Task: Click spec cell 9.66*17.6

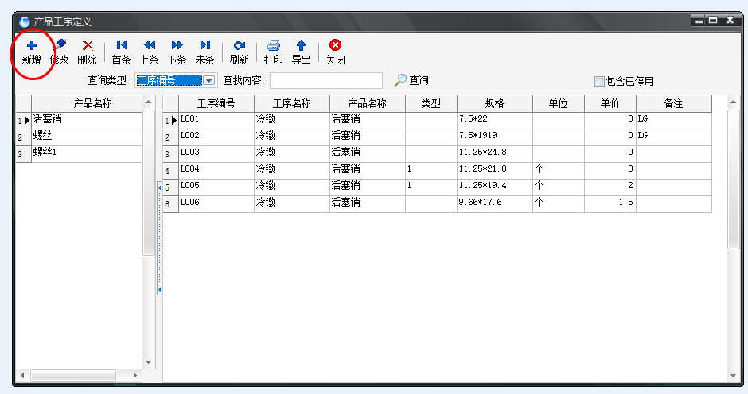Action: 495,203
